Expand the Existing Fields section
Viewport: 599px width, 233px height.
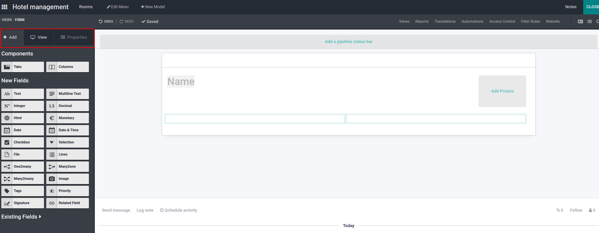(x=21, y=217)
